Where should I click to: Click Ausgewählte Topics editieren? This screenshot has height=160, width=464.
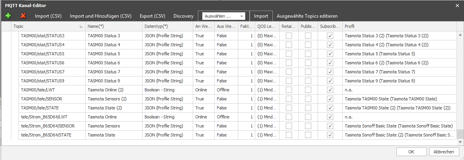click(307, 16)
